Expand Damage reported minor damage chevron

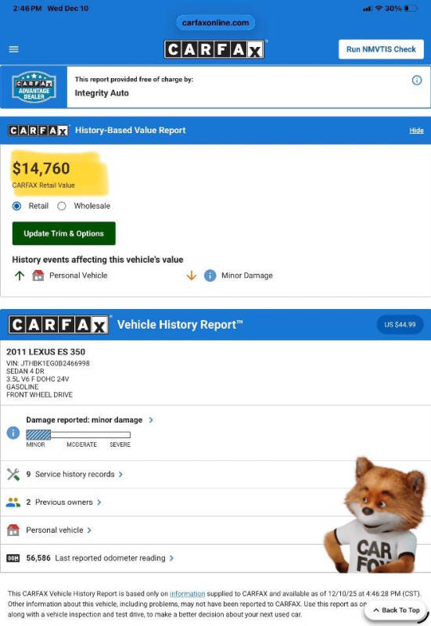click(151, 420)
